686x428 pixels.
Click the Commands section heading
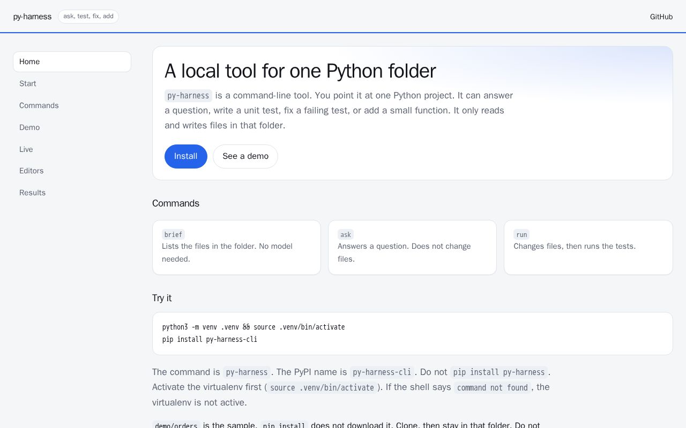(x=176, y=203)
